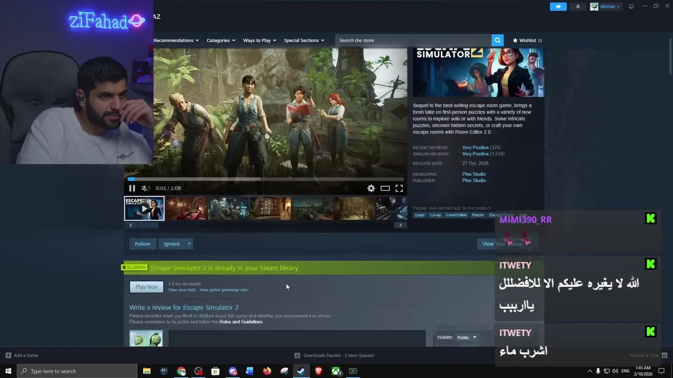Pause the game trailer video
Viewport: 673px width, 378px height.
(132, 188)
